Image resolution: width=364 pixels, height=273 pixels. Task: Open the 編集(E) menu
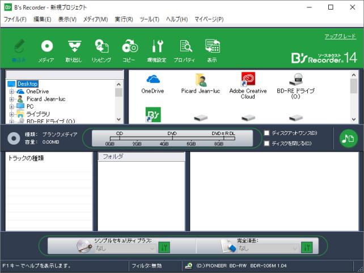point(43,19)
